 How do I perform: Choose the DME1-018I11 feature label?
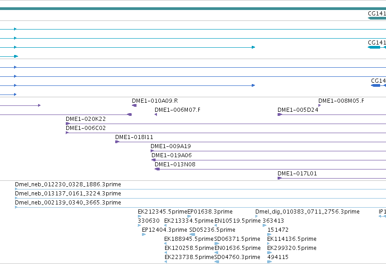pyautogui.click(x=134, y=137)
